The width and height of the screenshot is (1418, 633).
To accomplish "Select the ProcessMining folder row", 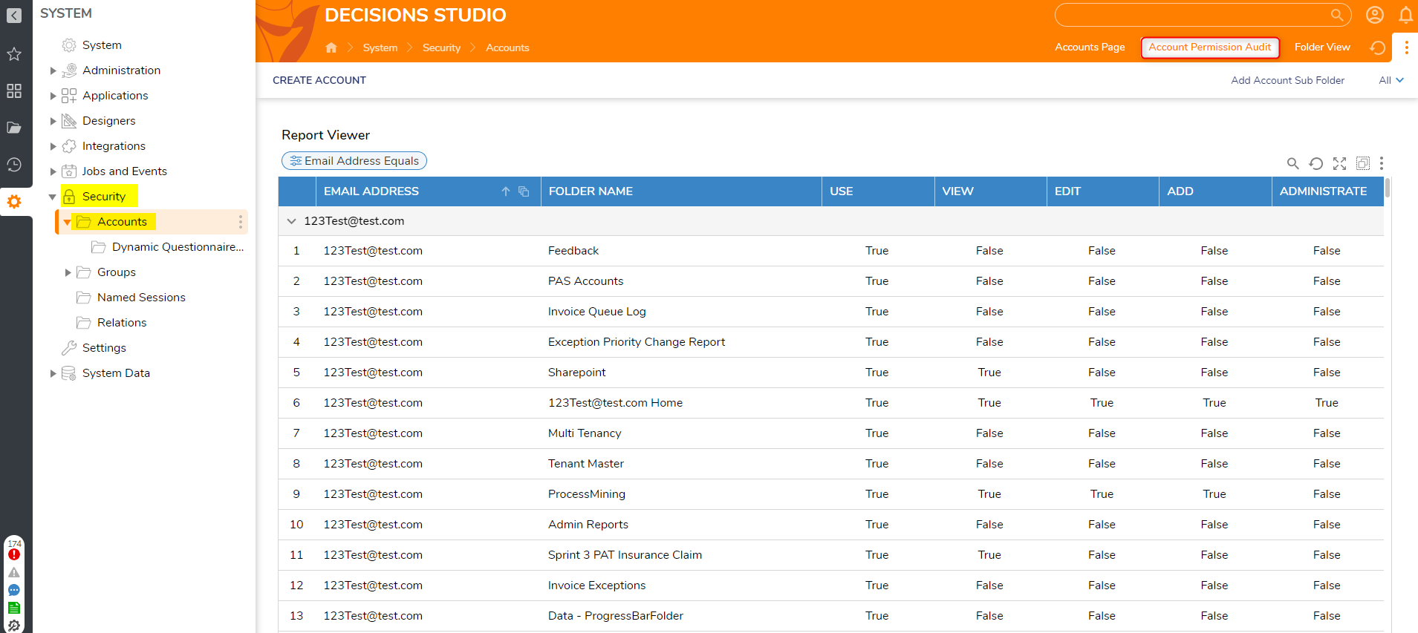I will (830, 494).
